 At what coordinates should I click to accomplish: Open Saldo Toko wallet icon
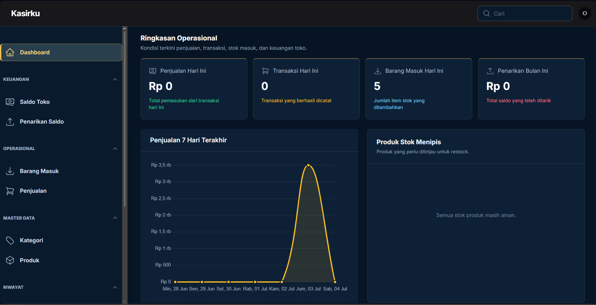(x=10, y=102)
